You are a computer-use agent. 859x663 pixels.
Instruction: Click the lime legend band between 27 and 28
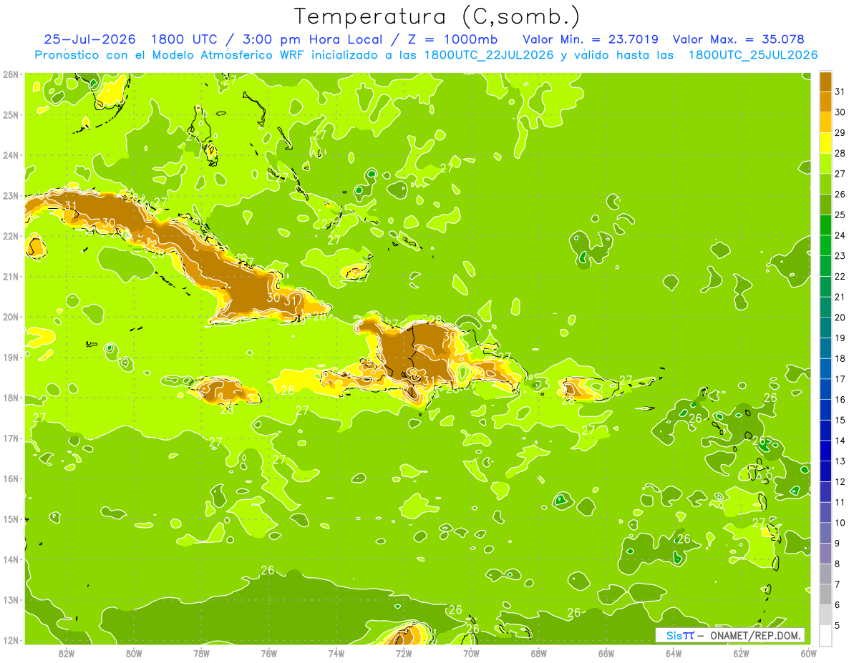tap(825, 163)
